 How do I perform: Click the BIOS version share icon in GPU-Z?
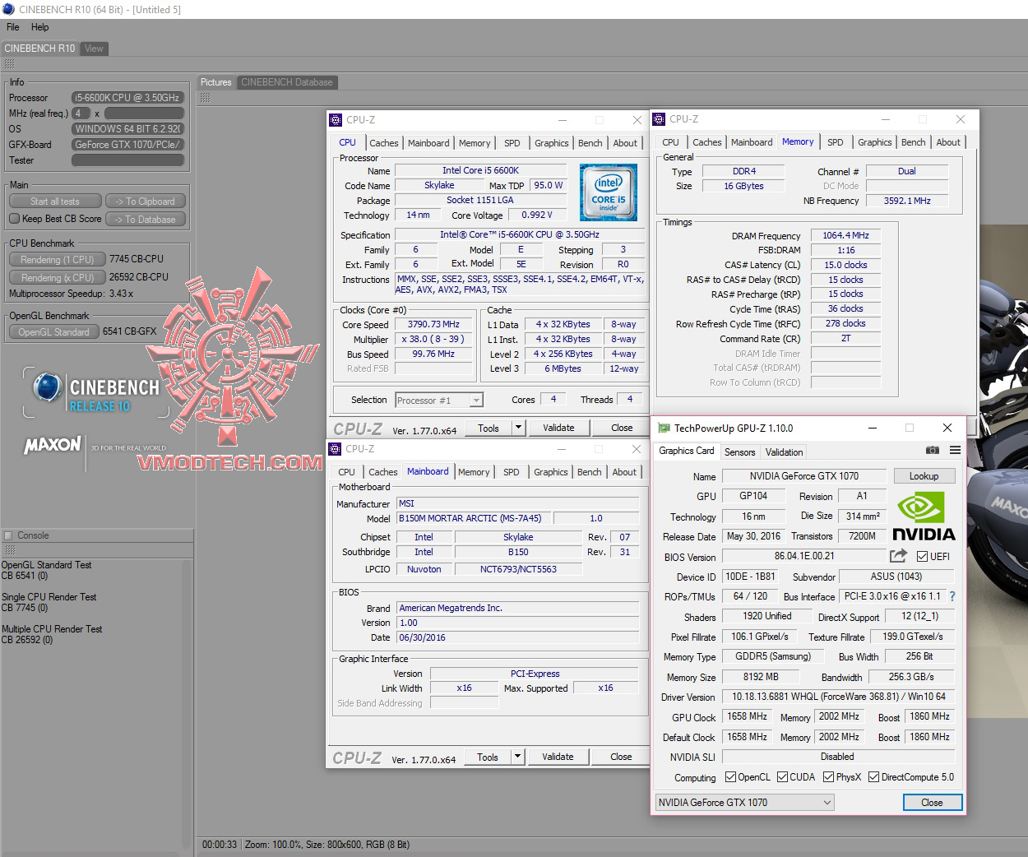tap(898, 556)
